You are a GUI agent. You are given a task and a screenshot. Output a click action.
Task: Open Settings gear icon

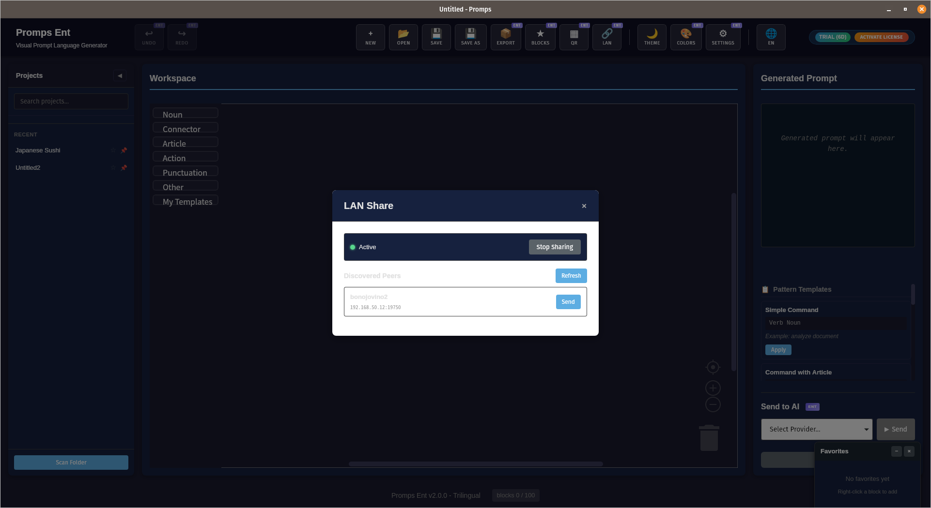723,37
